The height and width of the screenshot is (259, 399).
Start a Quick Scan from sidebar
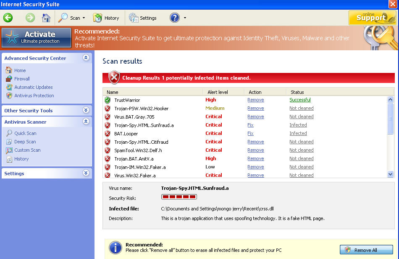pyautogui.click(x=25, y=133)
